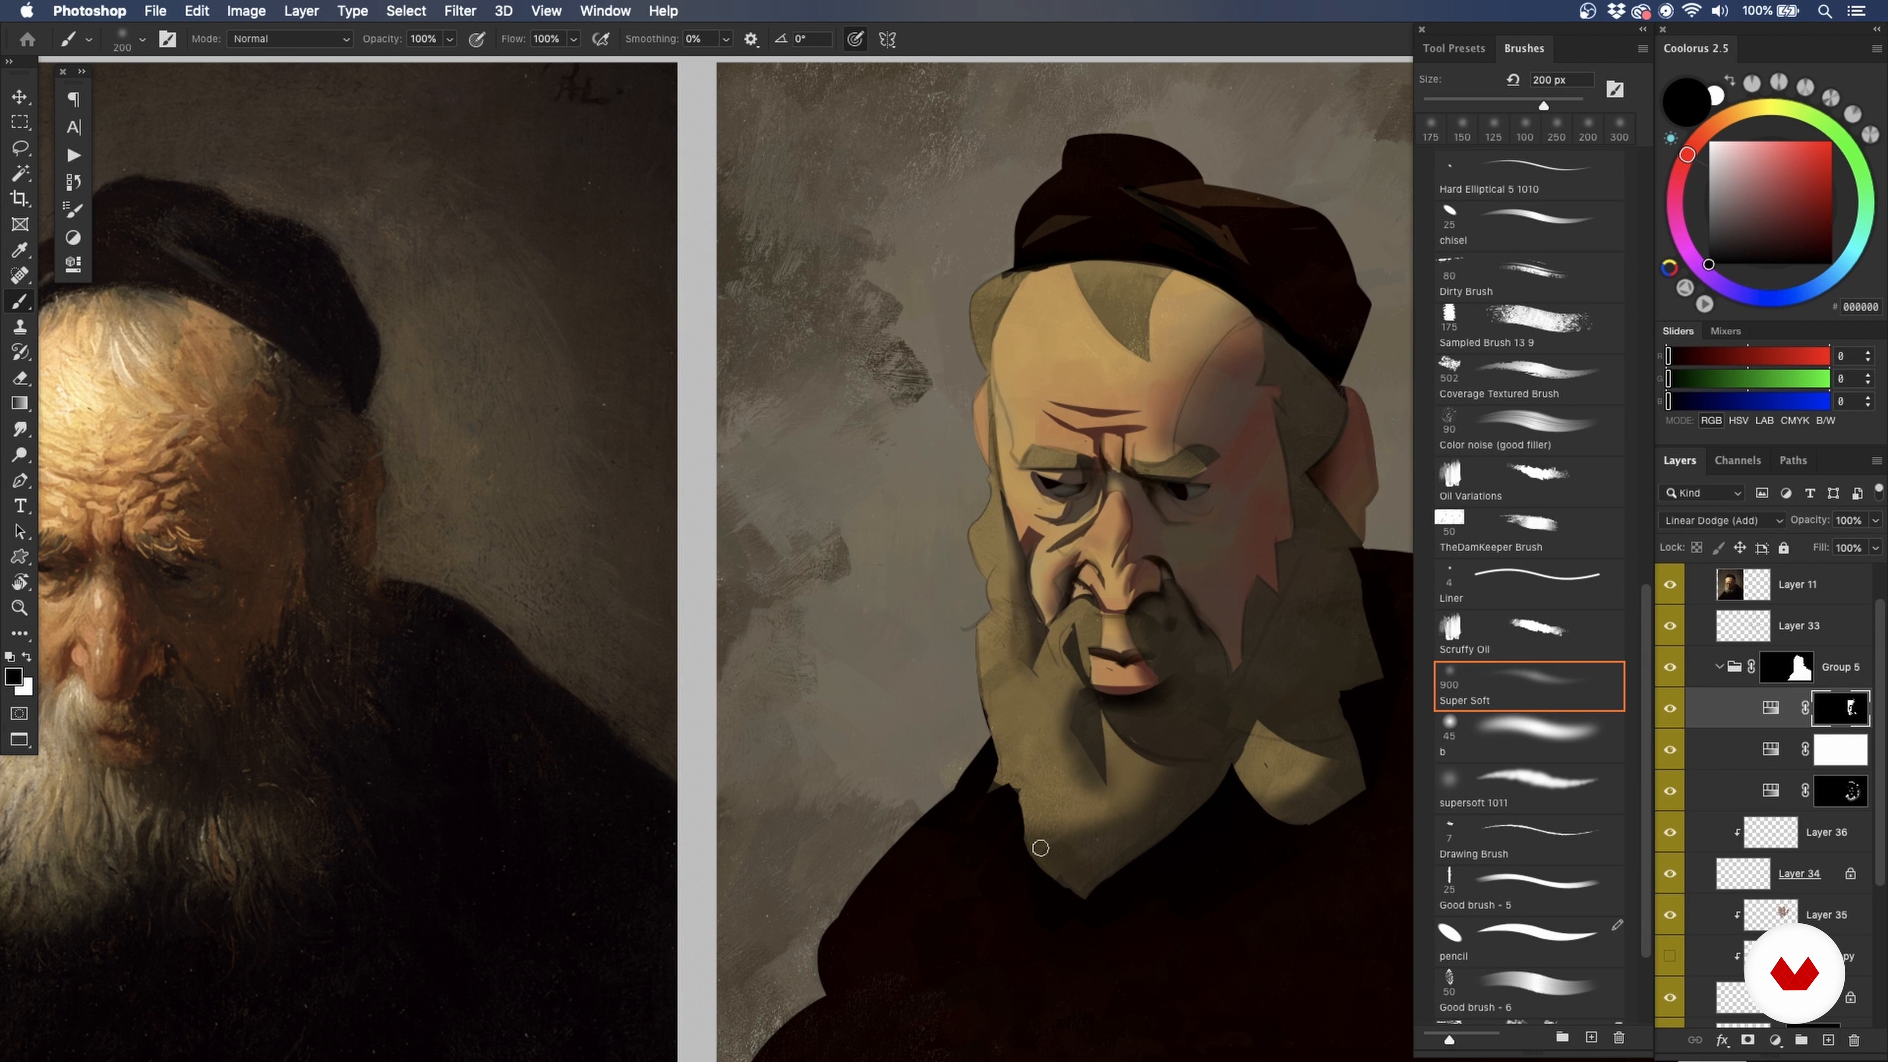
Task: Toggle airbrush build-up icon
Action: 601,39
